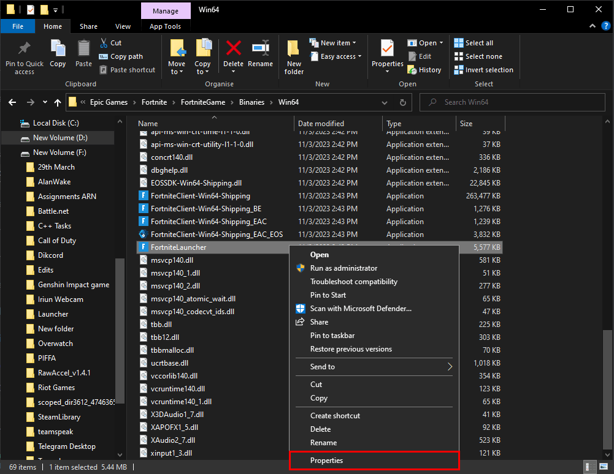
Task: Click Invert selection in ribbon
Action: pyautogui.click(x=483, y=70)
